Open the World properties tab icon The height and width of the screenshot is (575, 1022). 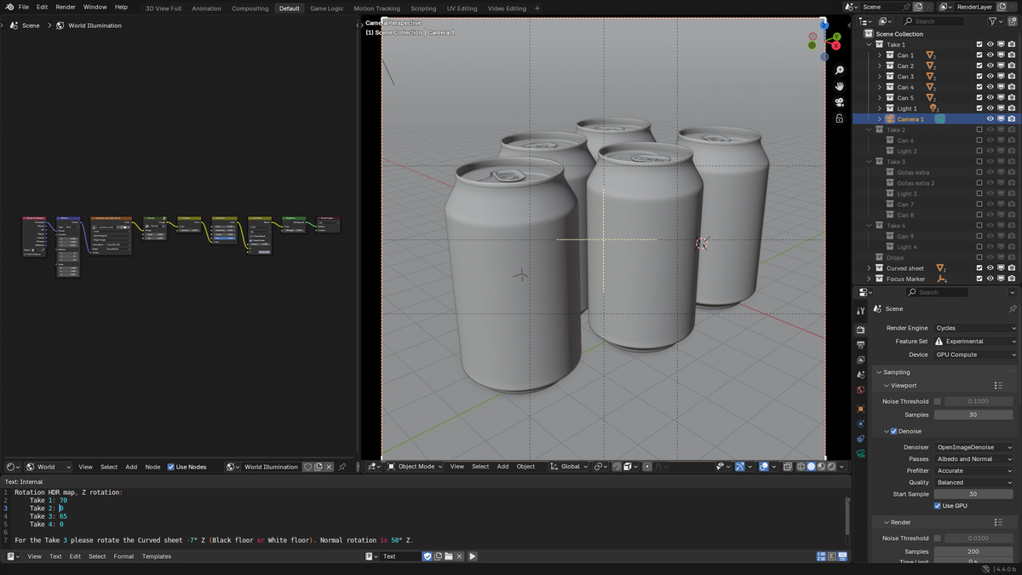pos(860,390)
